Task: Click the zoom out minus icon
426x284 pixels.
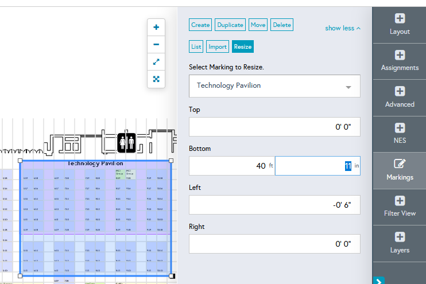Action: click(156, 44)
